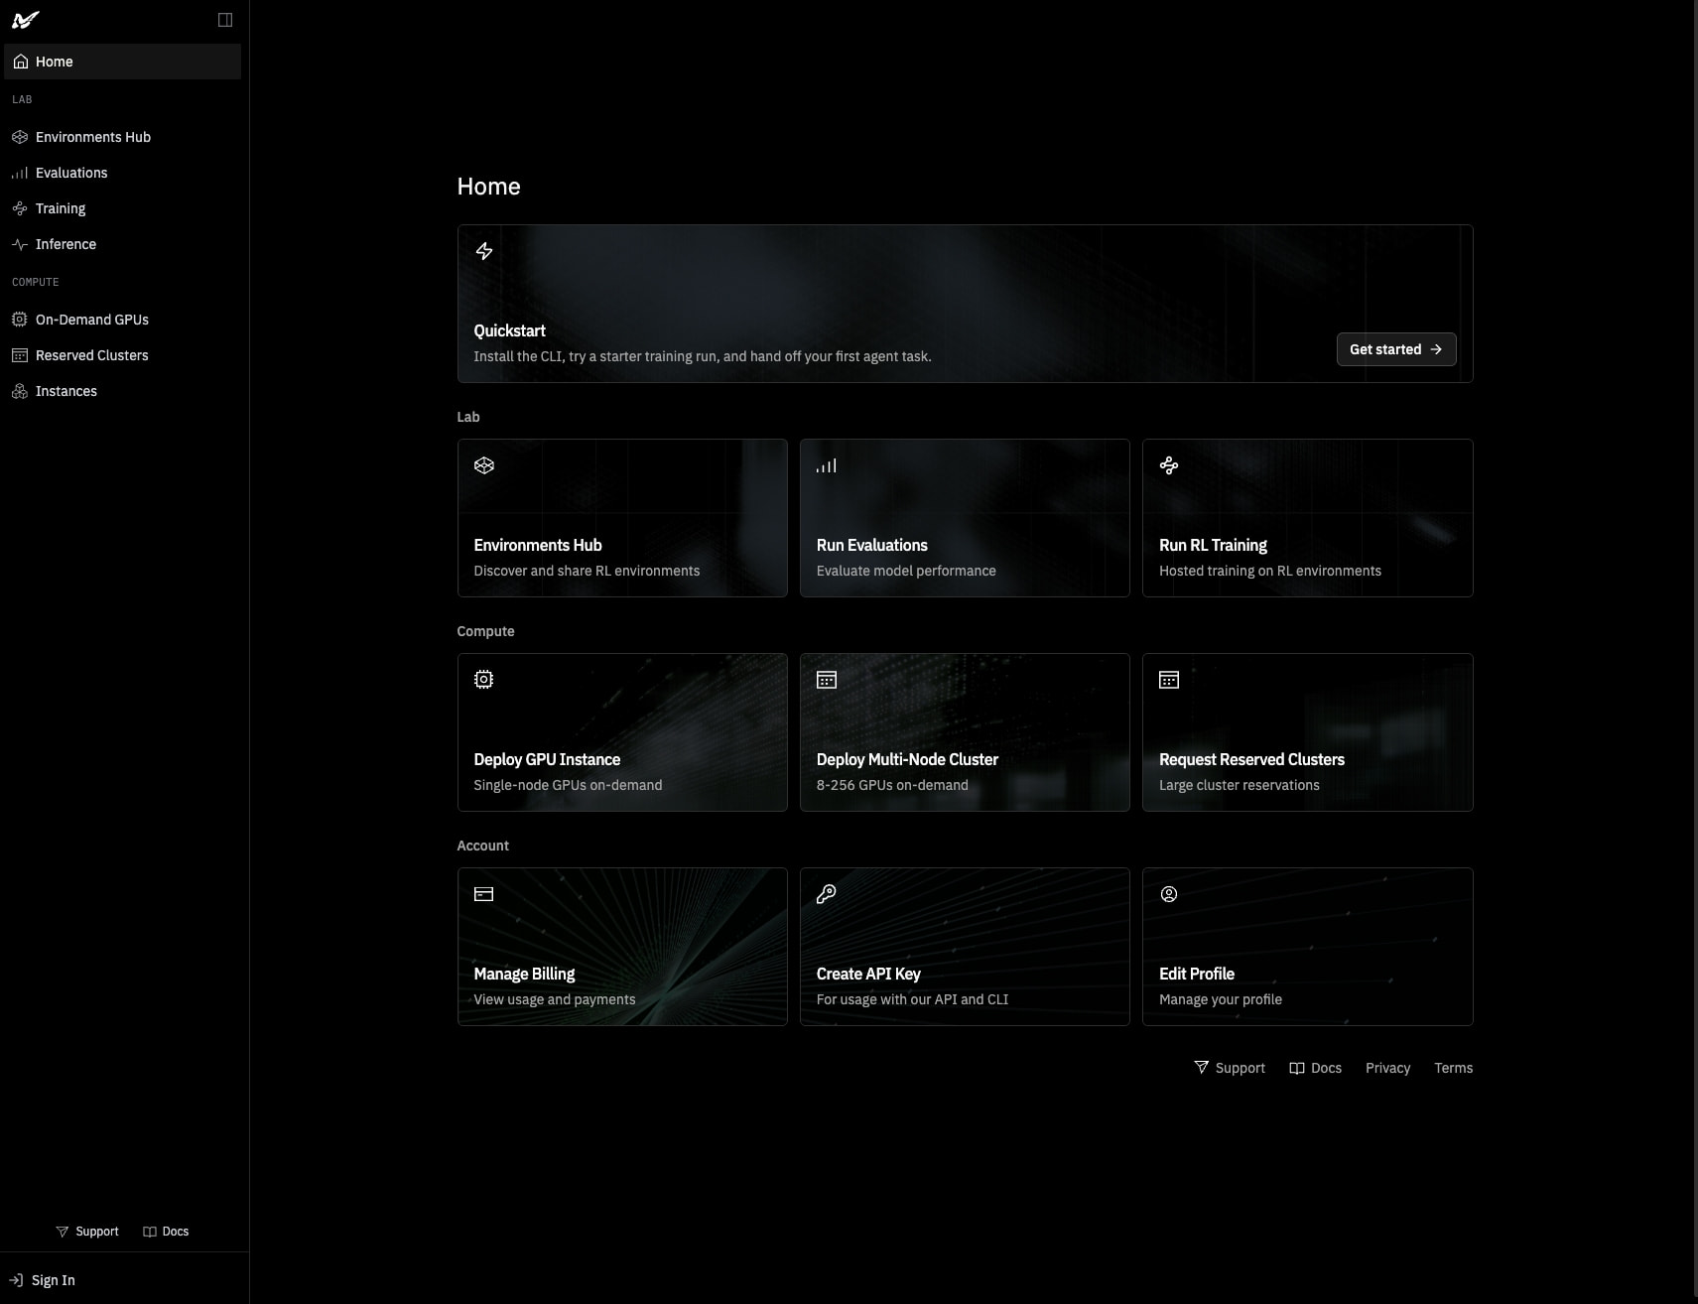The image size is (1698, 1304).
Task: Open the Environments Hub card
Action: (x=622, y=518)
